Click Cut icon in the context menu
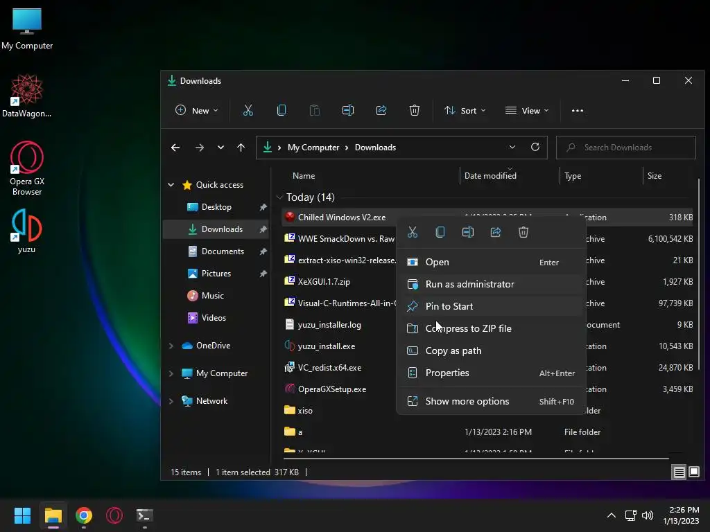Image resolution: width=710 pixels, height=532 pixels. 413,232
